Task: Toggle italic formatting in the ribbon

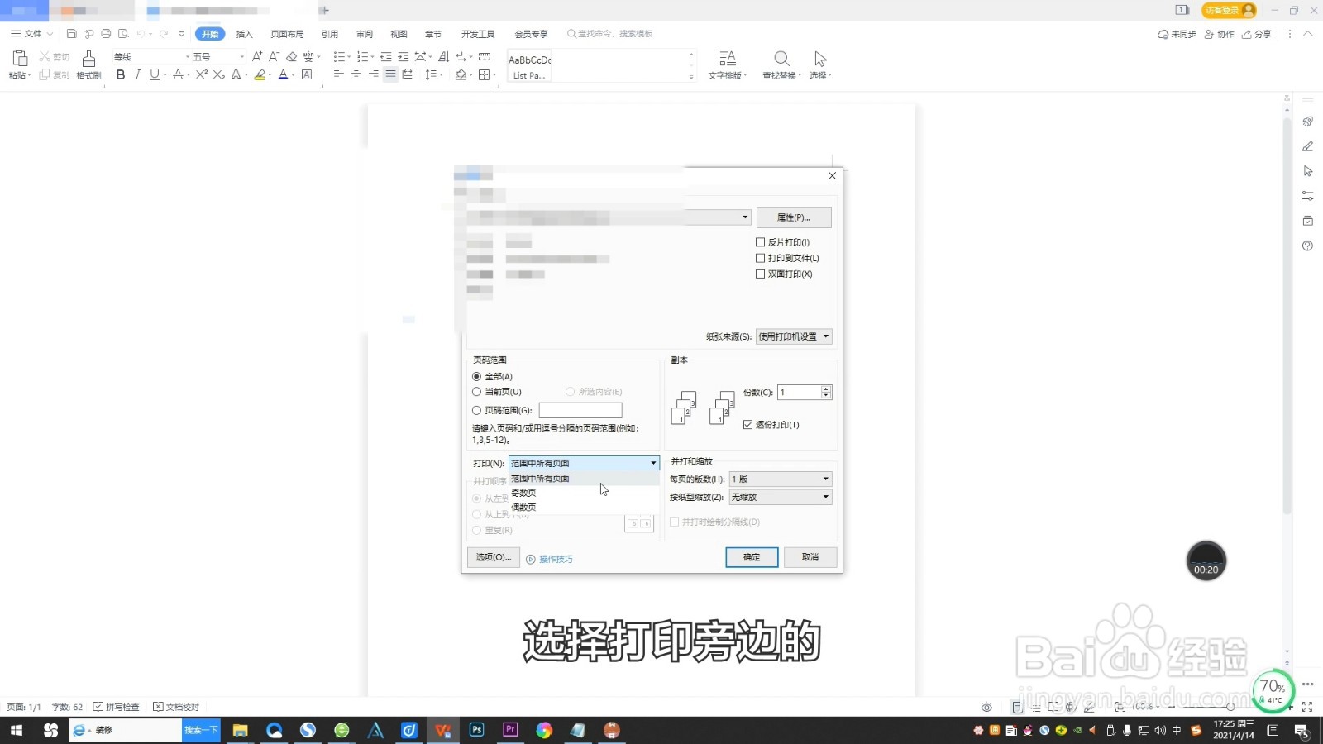Action: click(x=137, y=74)
